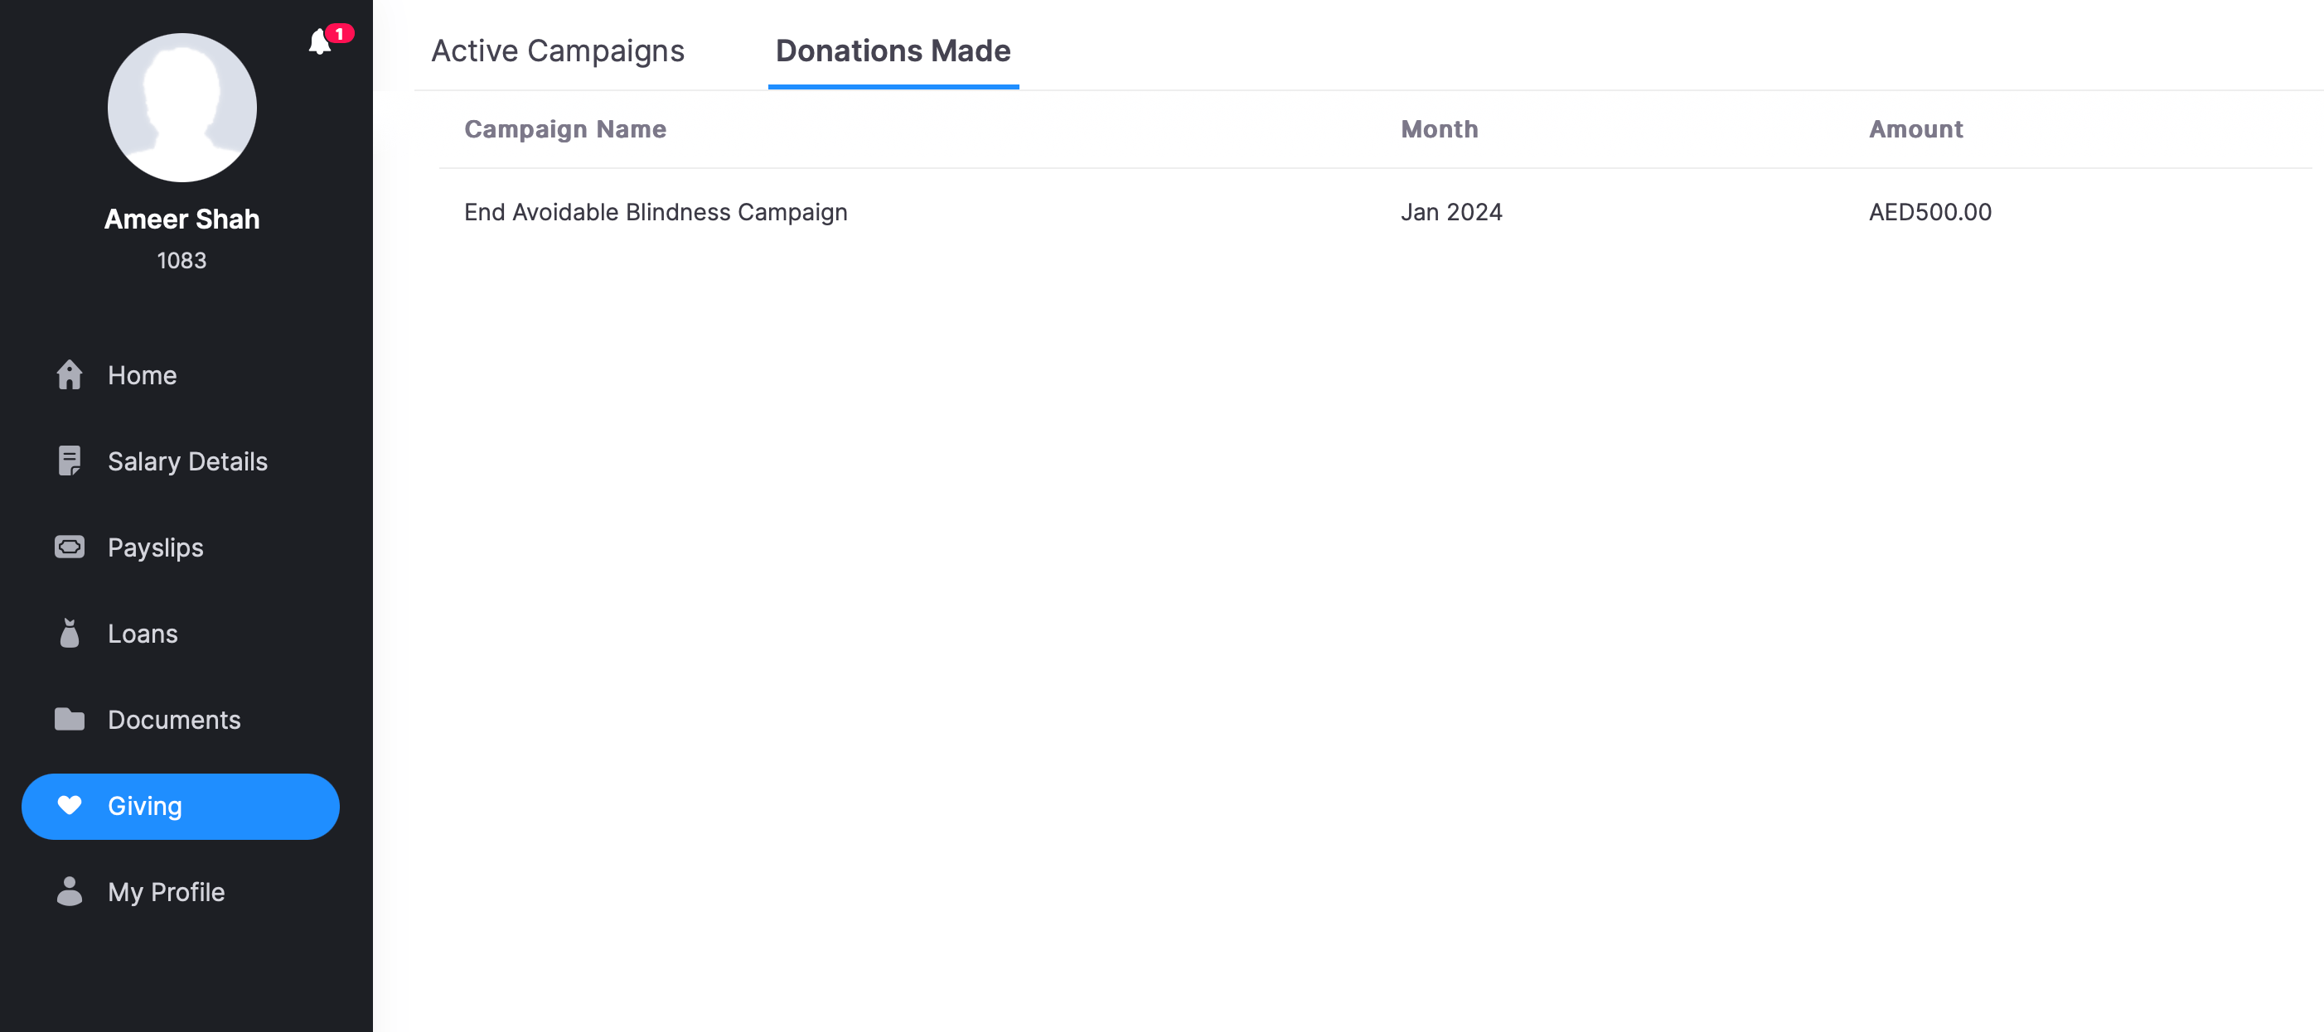The width and height of the screenshot is (2324, 1032).
Task: Click the Salary Details document icon
Action: (70, 461)
